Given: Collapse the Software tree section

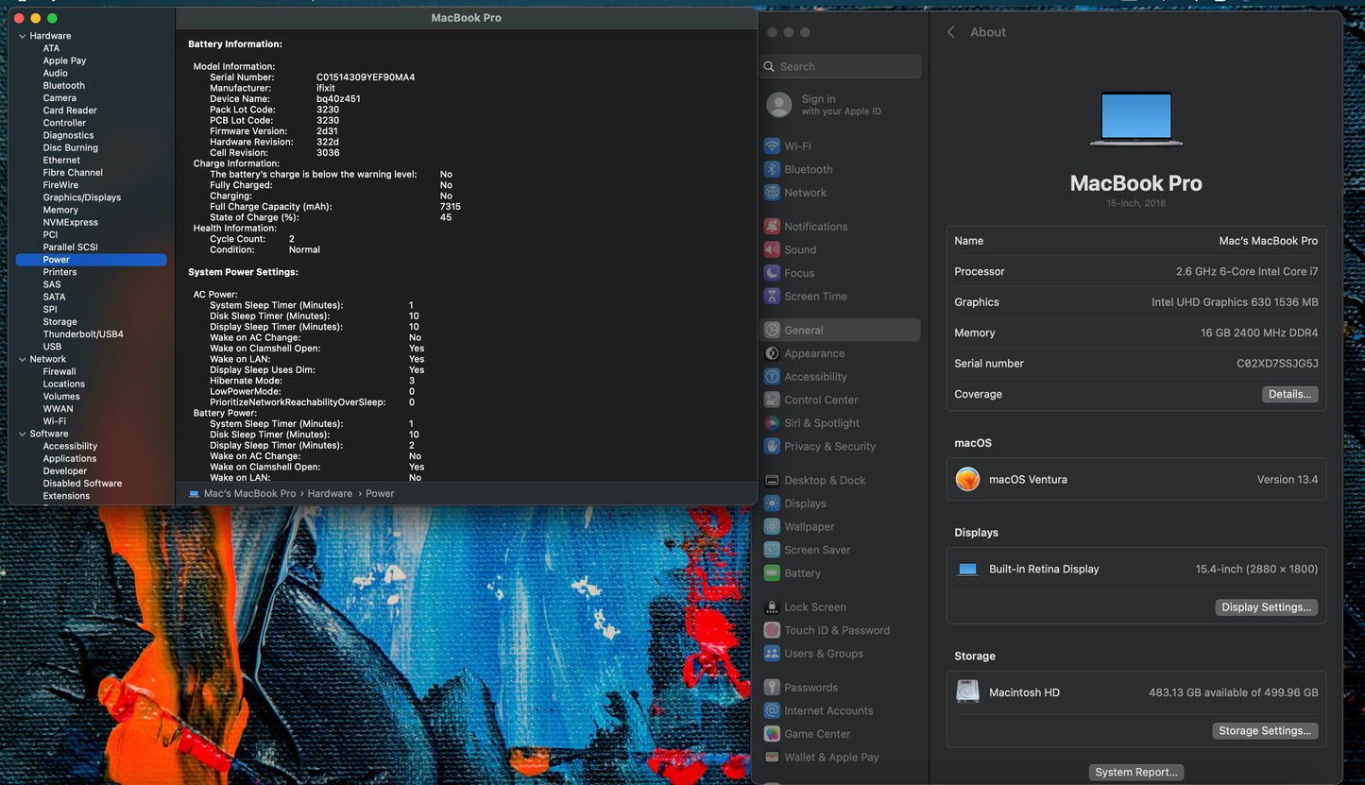Looking at the screenshot, I should (22, 434).
